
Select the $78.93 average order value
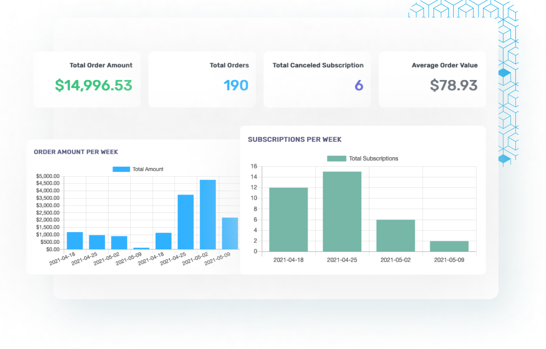pyautogui.click(x=454, y=85)
